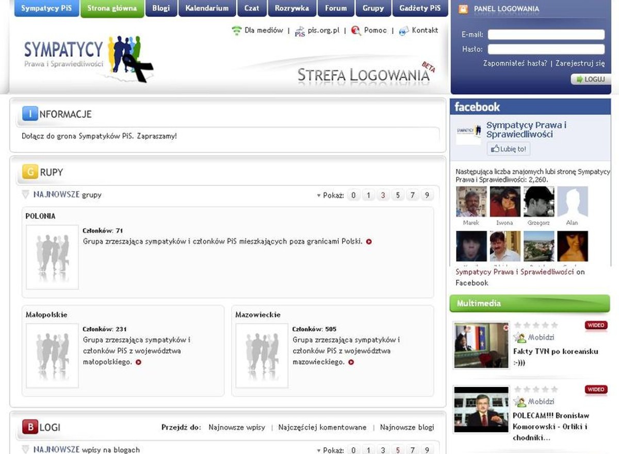Open Mazowieckie group silhouette image
This screenshot has width=619, height=454.
[x=262, y=356]
